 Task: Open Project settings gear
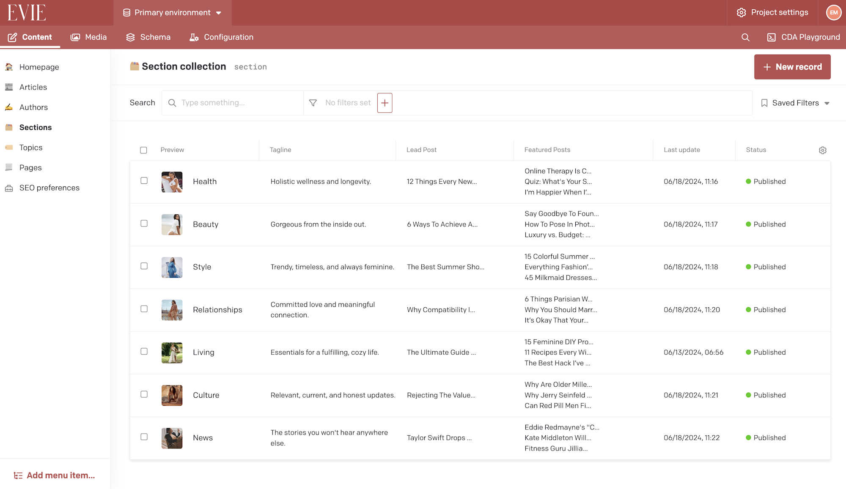pos(772,13)
